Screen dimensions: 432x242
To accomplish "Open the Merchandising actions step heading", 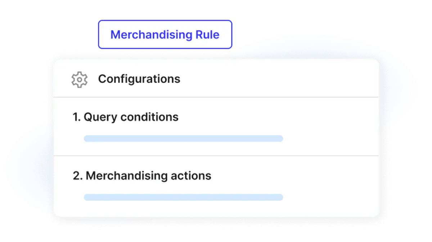I will (142, 176).
